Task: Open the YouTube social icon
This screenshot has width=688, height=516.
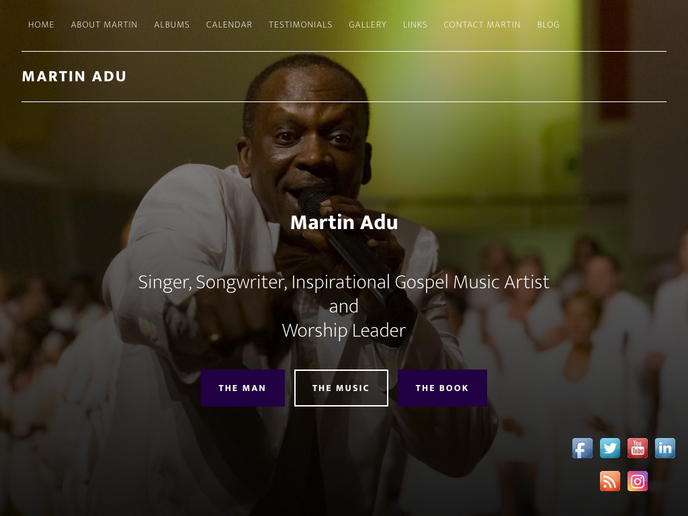Action: click(x=638, y=448)
